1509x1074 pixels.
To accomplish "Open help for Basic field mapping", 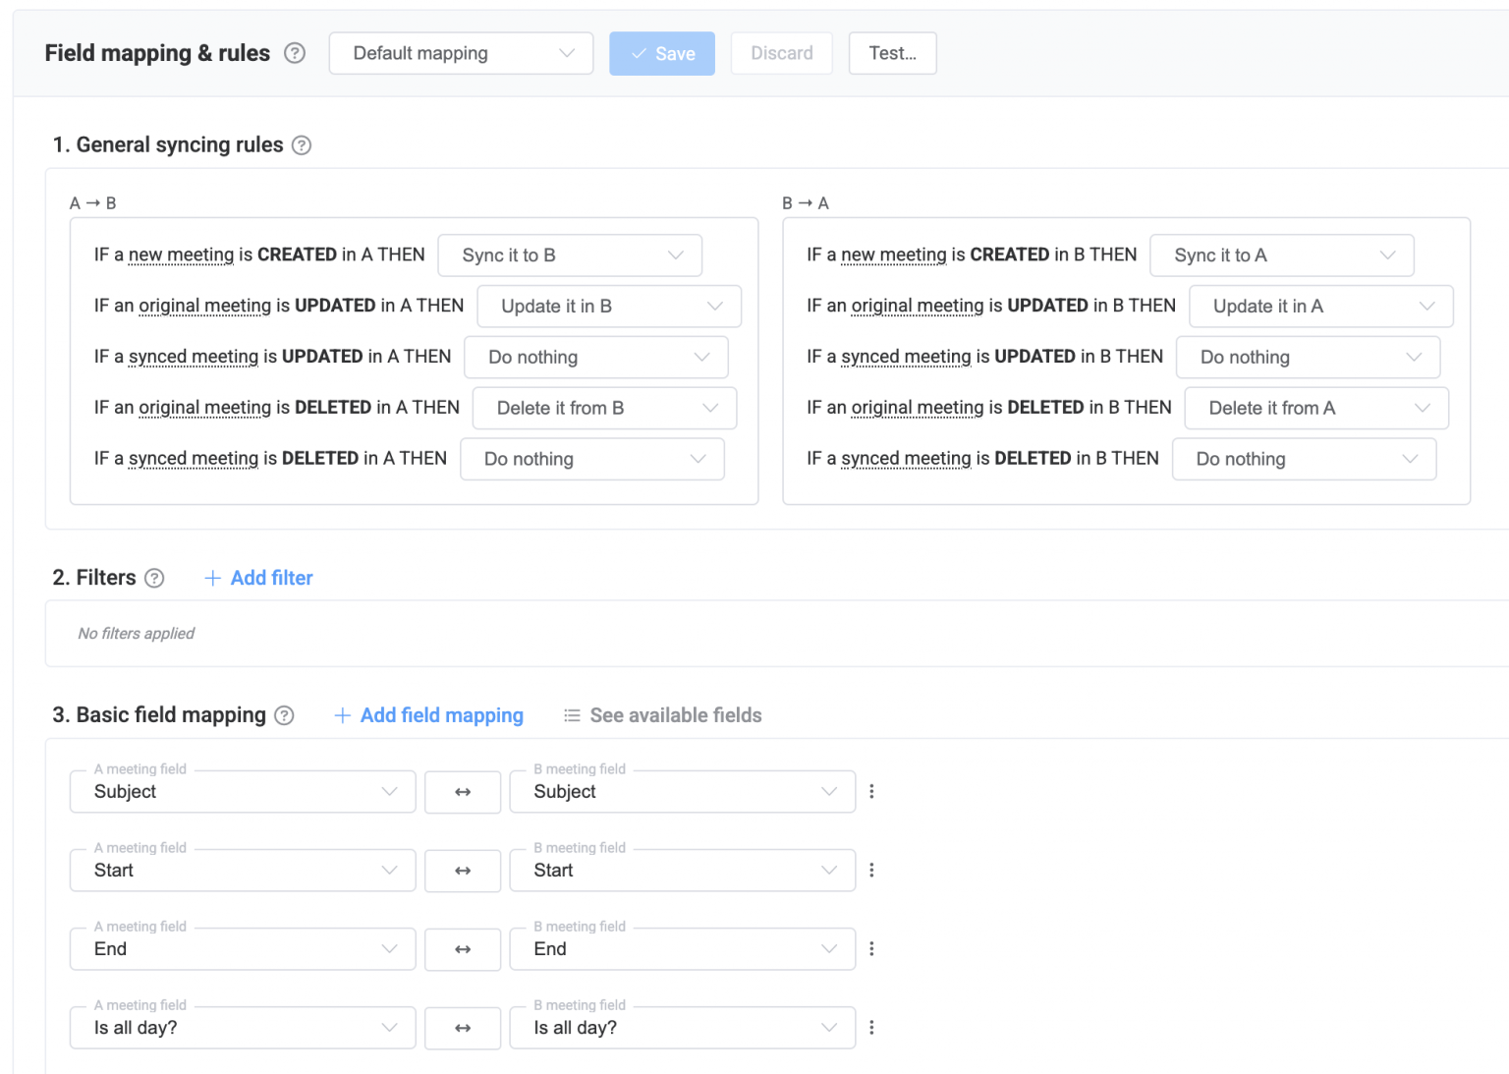I will [x=284, y=715].
